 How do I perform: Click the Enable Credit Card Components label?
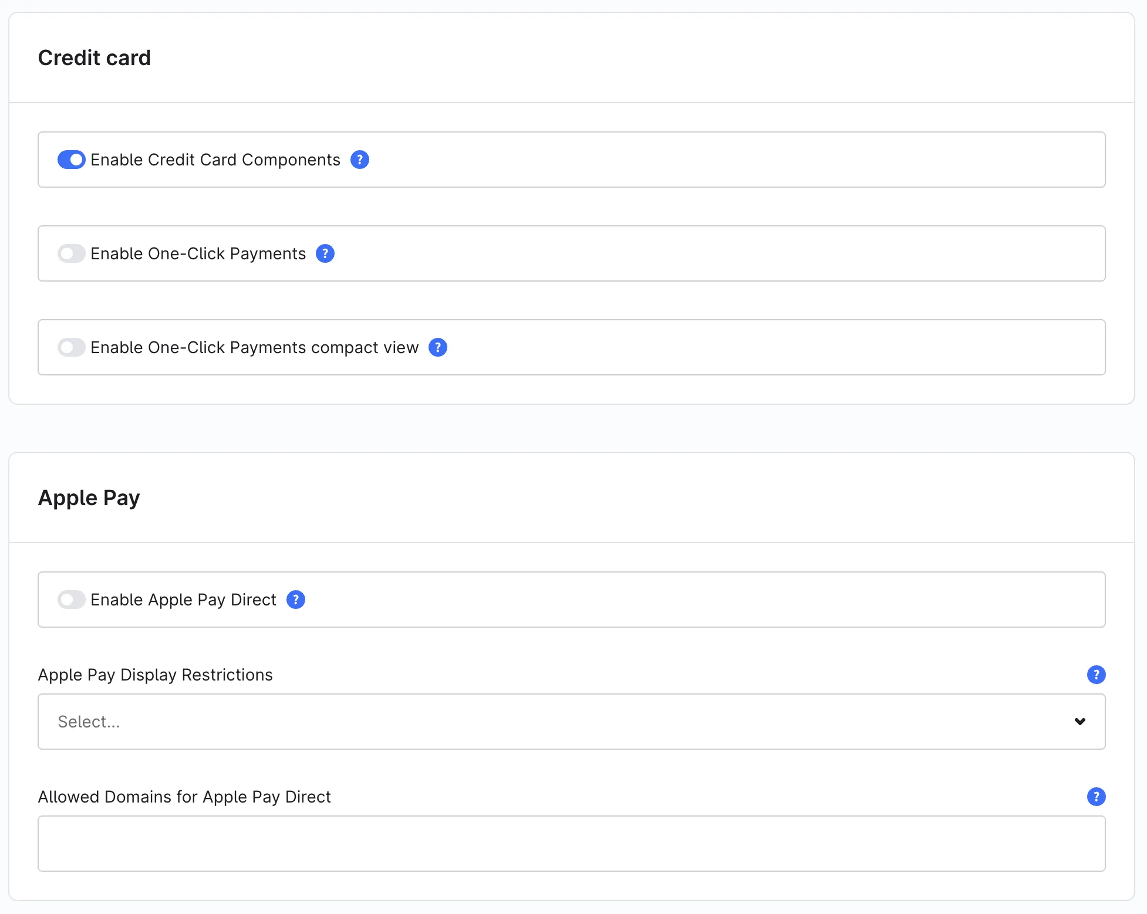tap(215, 160)
